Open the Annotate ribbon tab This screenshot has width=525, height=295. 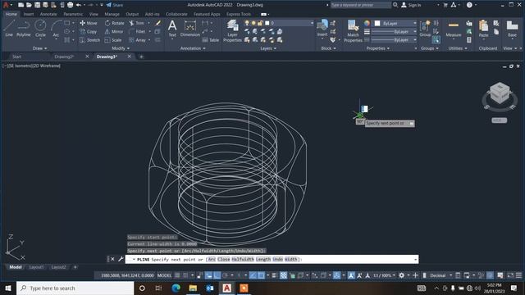pos(48,14)
